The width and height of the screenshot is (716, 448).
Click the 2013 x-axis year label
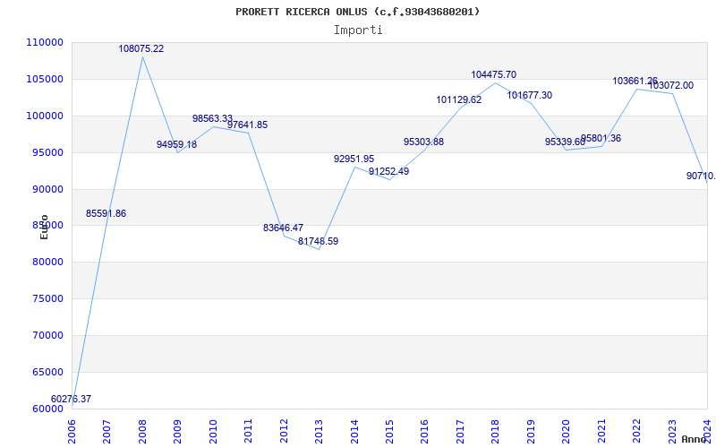click(319, 431)
